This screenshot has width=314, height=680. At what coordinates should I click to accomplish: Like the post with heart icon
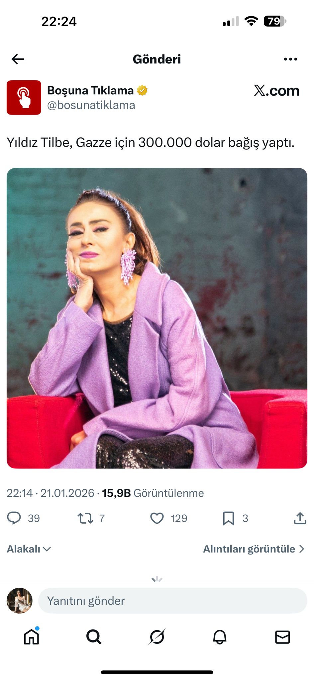pos(157,518)
